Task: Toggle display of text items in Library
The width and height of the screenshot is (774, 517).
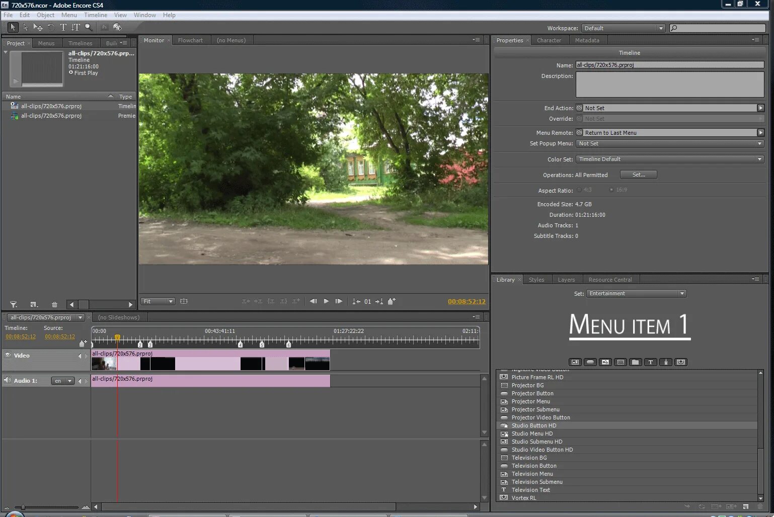Action: [651, 362]
